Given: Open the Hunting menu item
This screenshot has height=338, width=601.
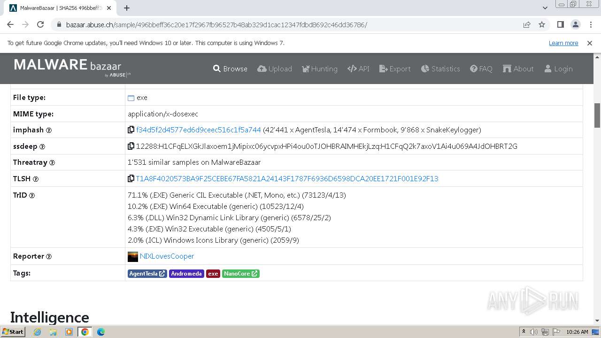Looking at the screenshot, I should click(x=319, y=69).
